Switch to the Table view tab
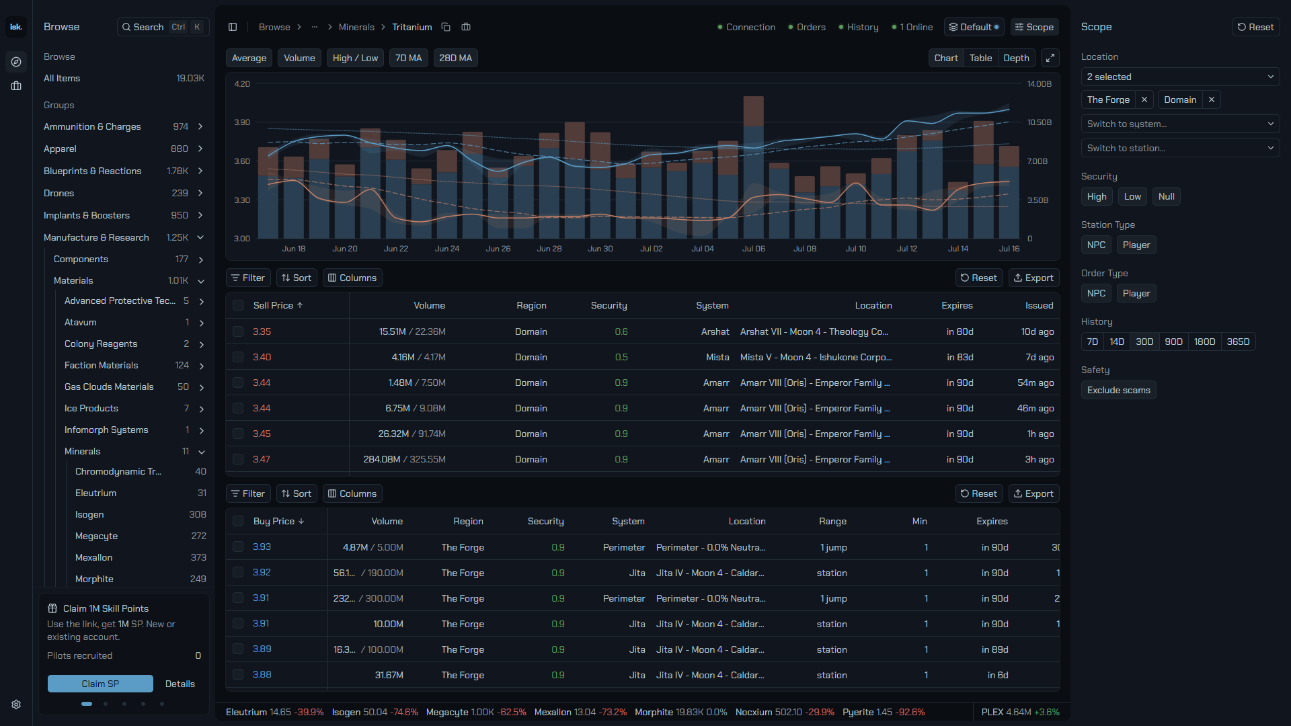Viewport: 1291px width, 726px height. pyautogui.click(x=980, y=58)
